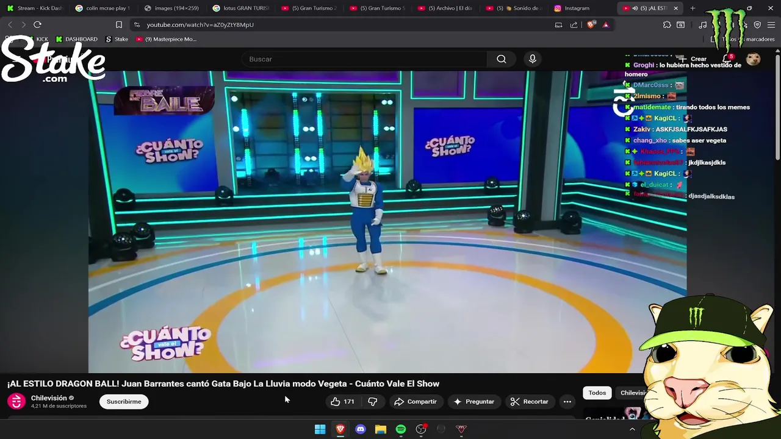Open the more actions three-dot menu

point(567,401)
